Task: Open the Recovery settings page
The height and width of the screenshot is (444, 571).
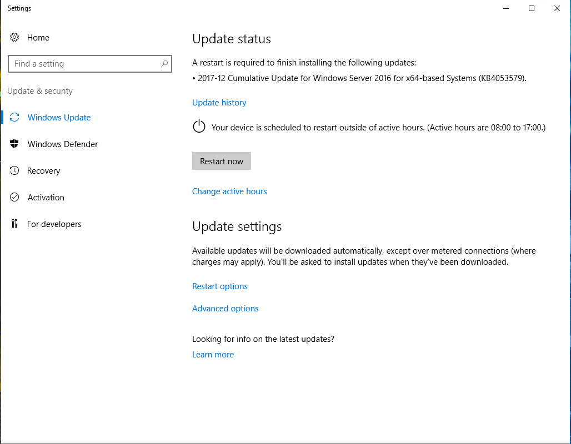Action: point(43,170)
